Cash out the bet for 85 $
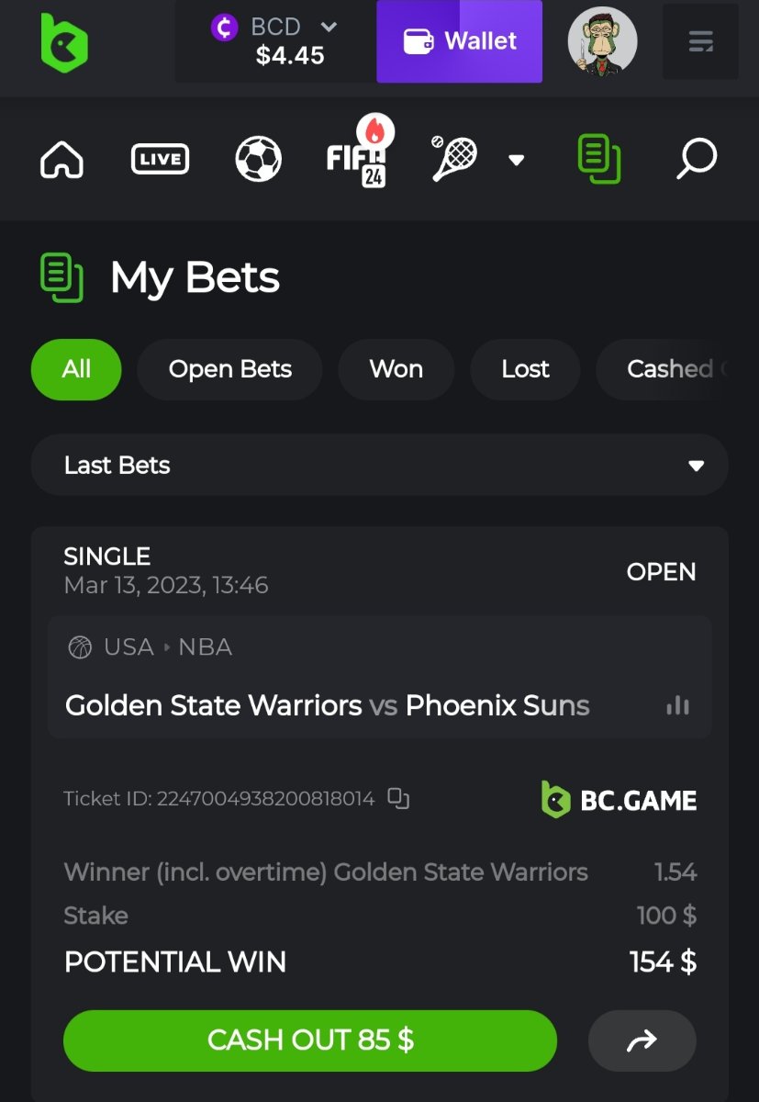The image size is (759, 1102). point(310,1040)
